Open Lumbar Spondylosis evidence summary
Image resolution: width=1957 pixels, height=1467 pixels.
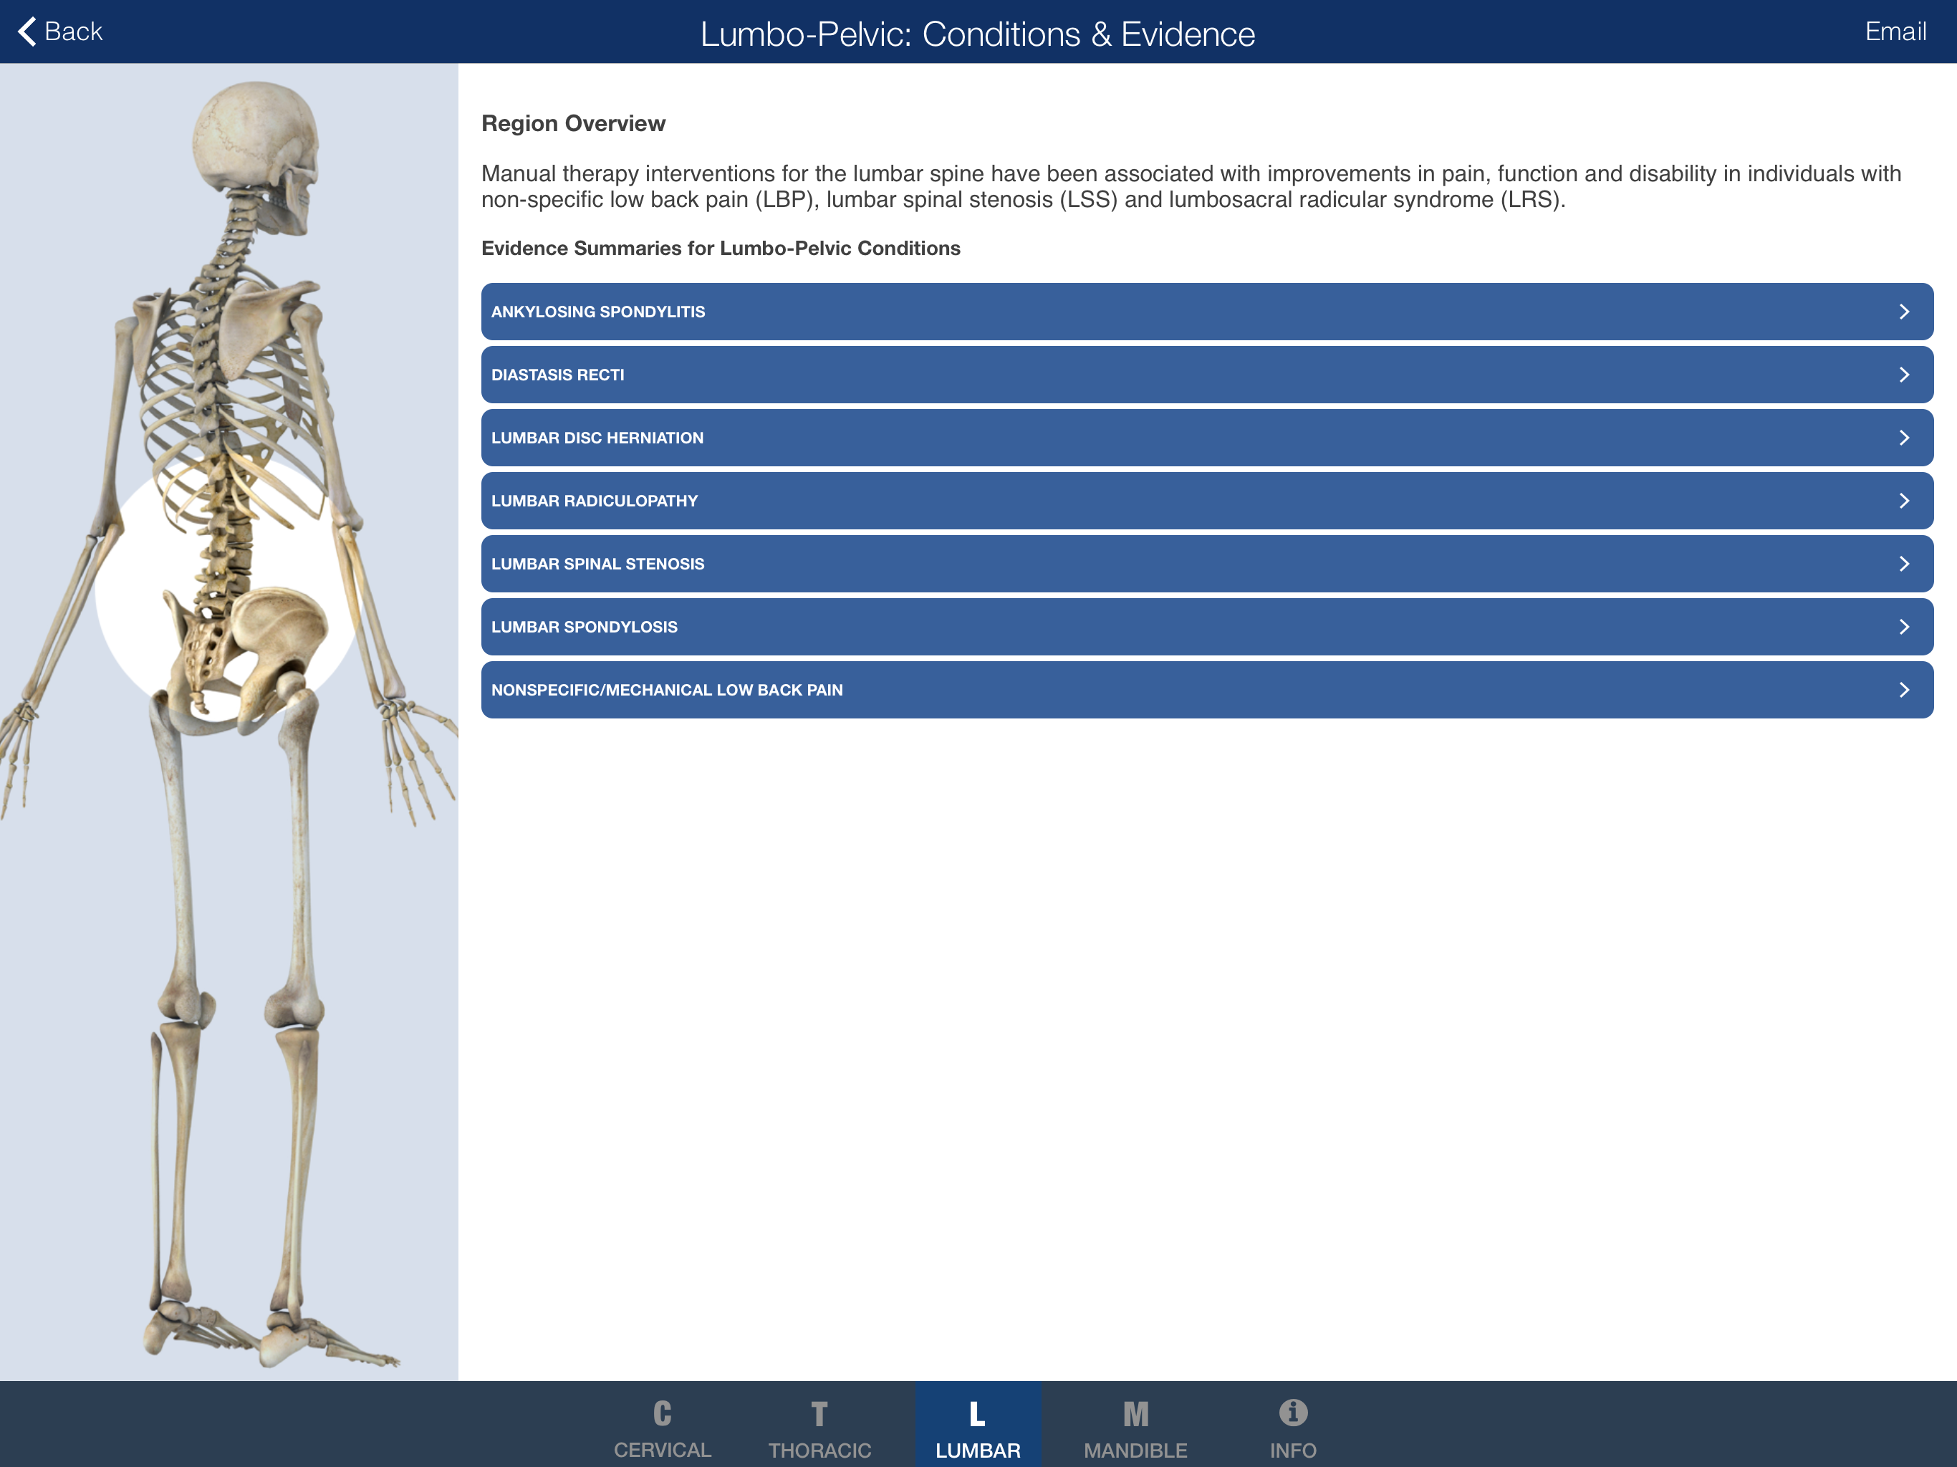[584, 627]
